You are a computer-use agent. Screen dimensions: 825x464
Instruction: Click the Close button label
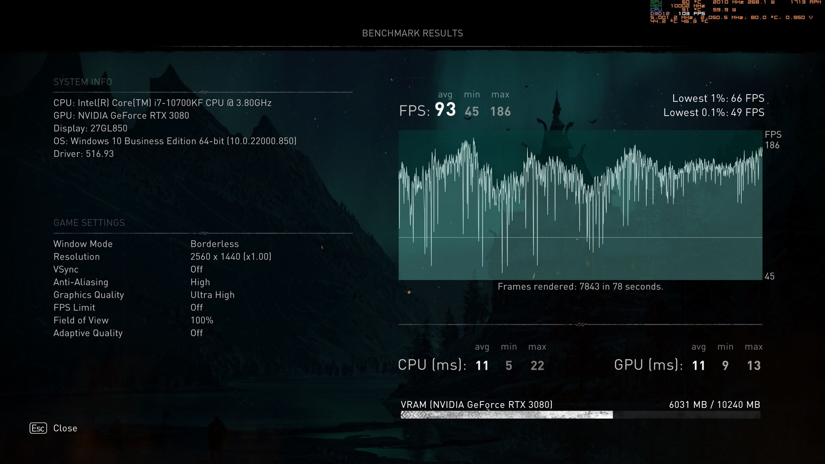click(65, 428)
